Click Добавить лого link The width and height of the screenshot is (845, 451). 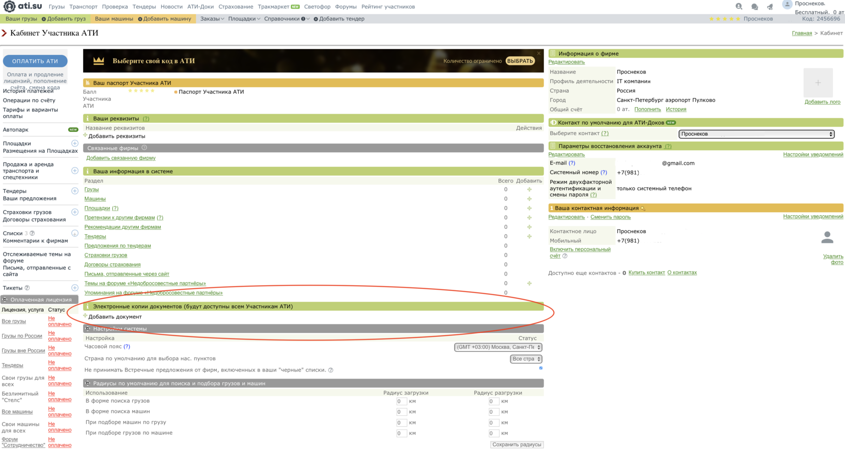pos(822,102)
